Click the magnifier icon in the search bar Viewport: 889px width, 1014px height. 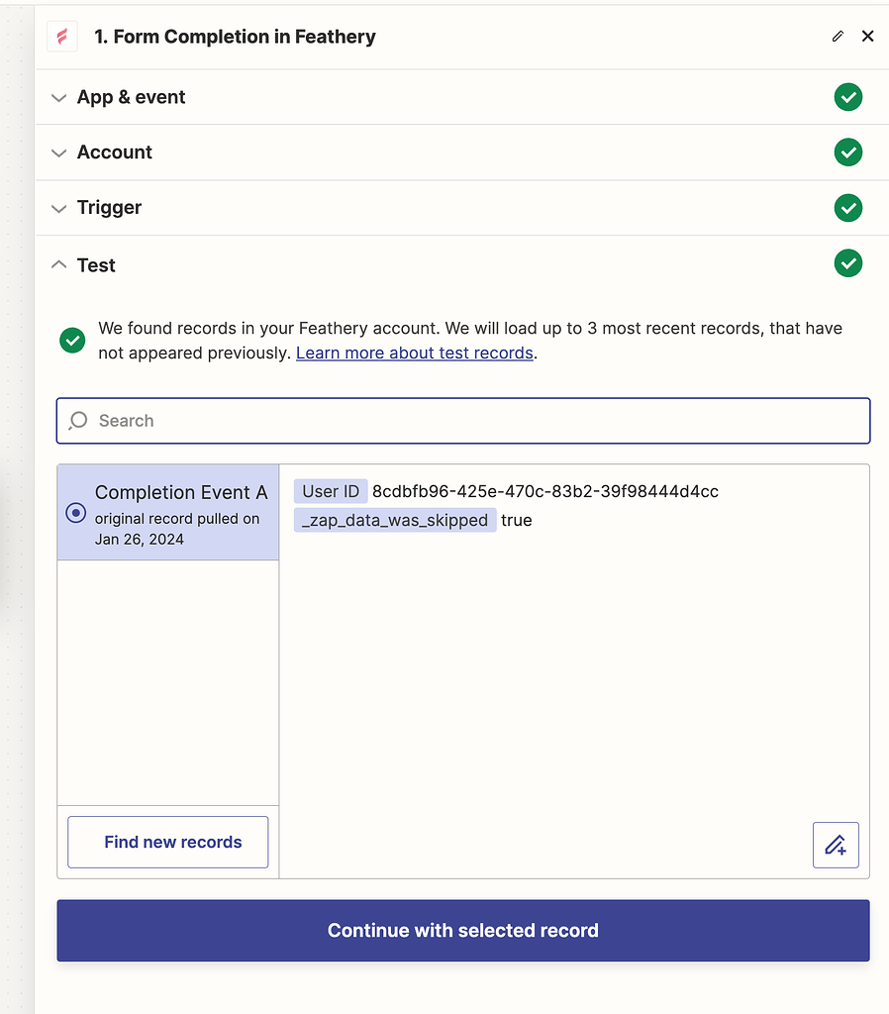click(77, 421)
